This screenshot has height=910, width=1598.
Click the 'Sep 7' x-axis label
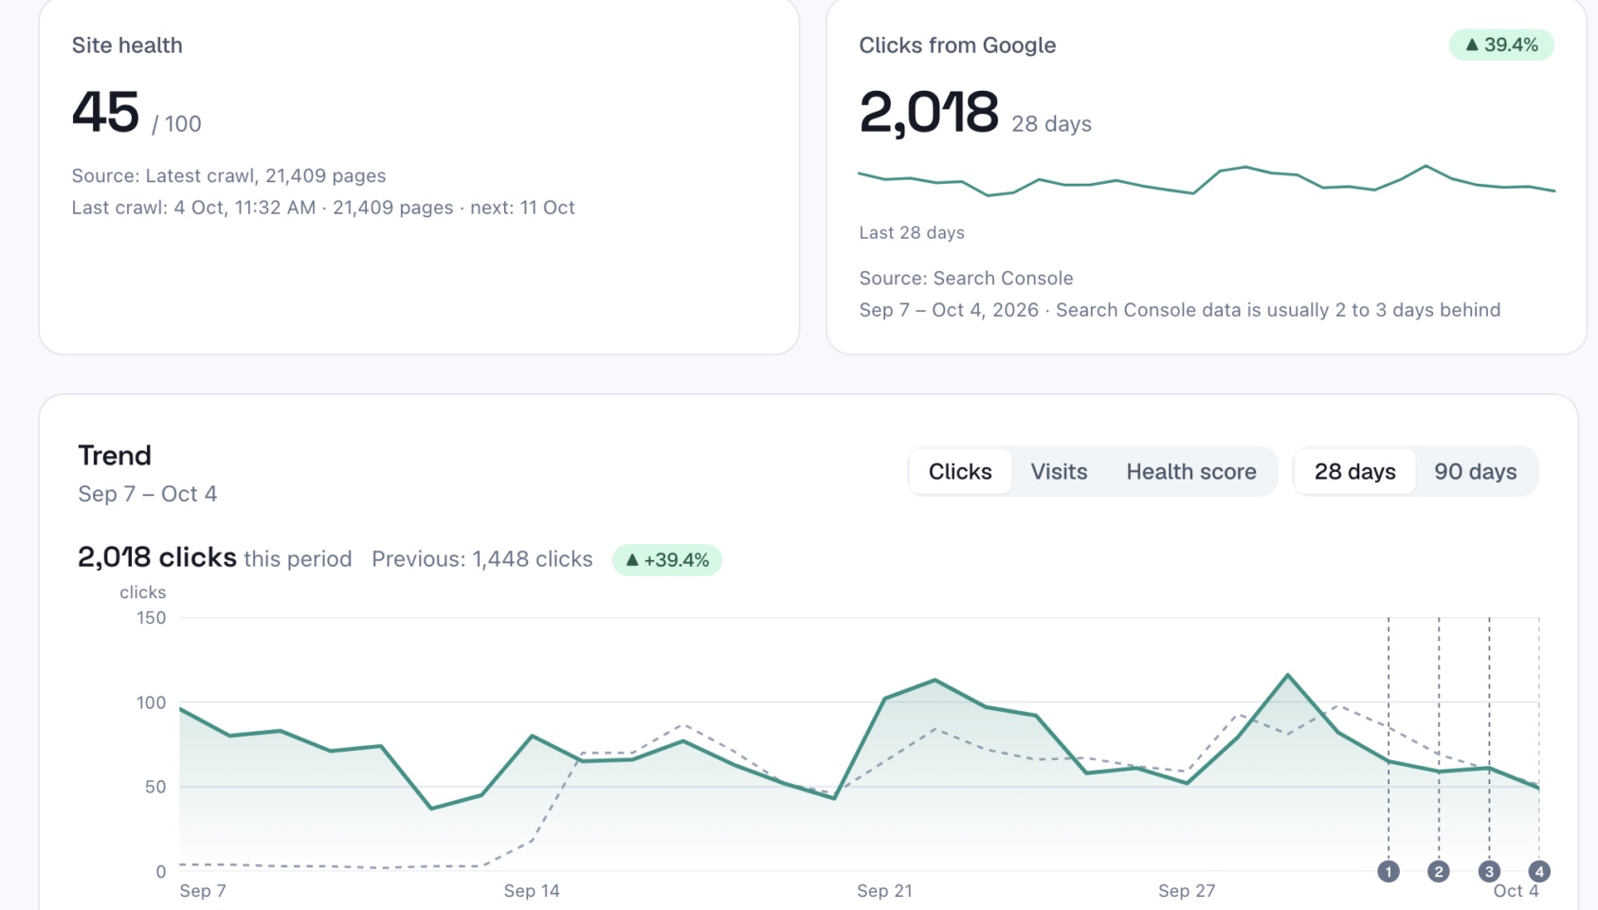pos(203,891)
